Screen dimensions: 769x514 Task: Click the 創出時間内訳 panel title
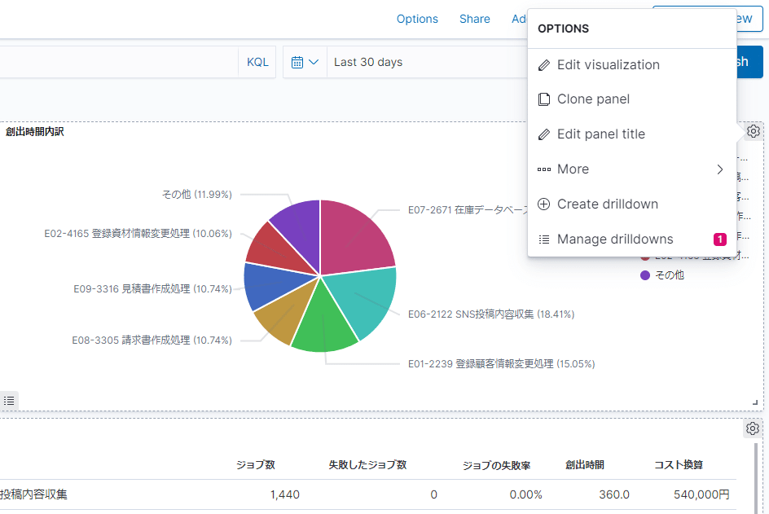point(35,131)
